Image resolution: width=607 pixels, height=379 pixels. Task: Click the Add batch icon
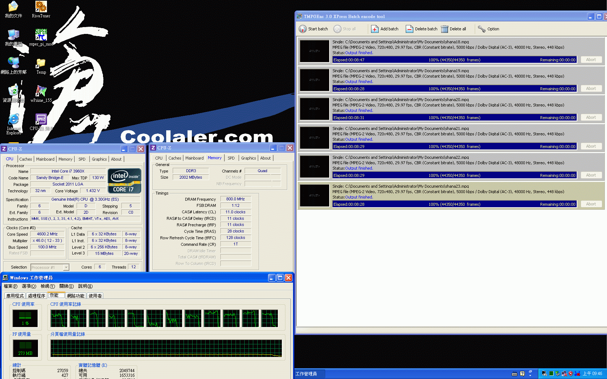pyautogui.click(x=375, y=29)
